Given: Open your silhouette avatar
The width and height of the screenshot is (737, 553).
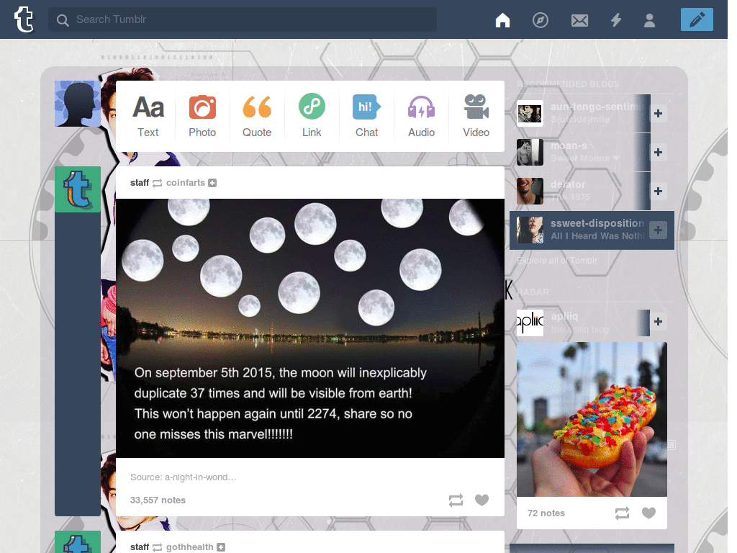Looking at the screenshot, I should click(78, 104).
